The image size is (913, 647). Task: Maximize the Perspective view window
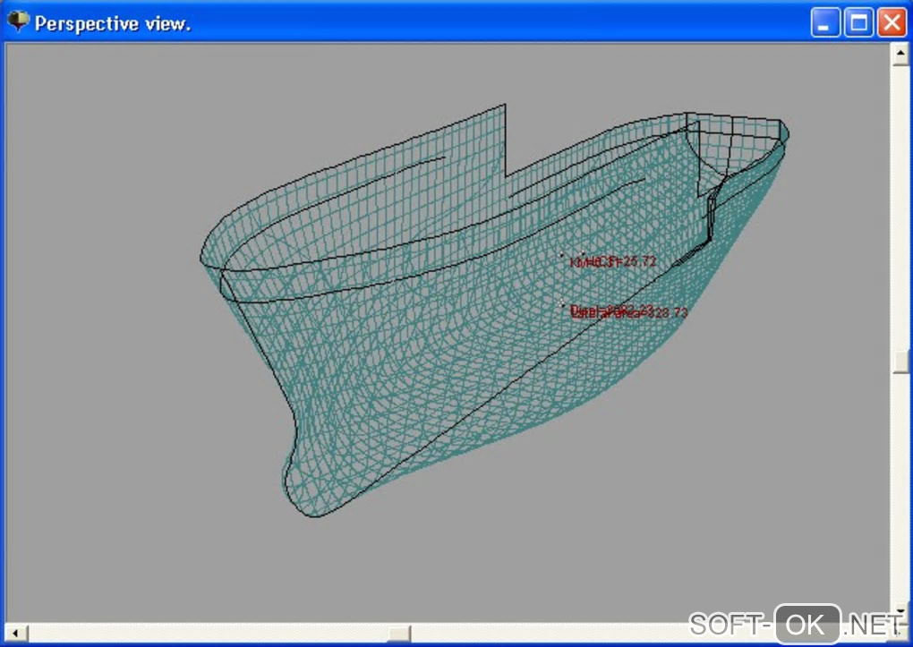point(859,22)
